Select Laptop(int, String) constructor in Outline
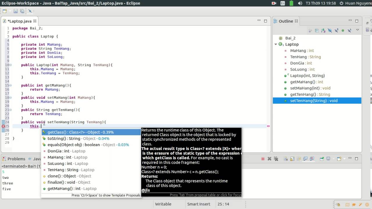372x209 pixels. tap(307, 75)
